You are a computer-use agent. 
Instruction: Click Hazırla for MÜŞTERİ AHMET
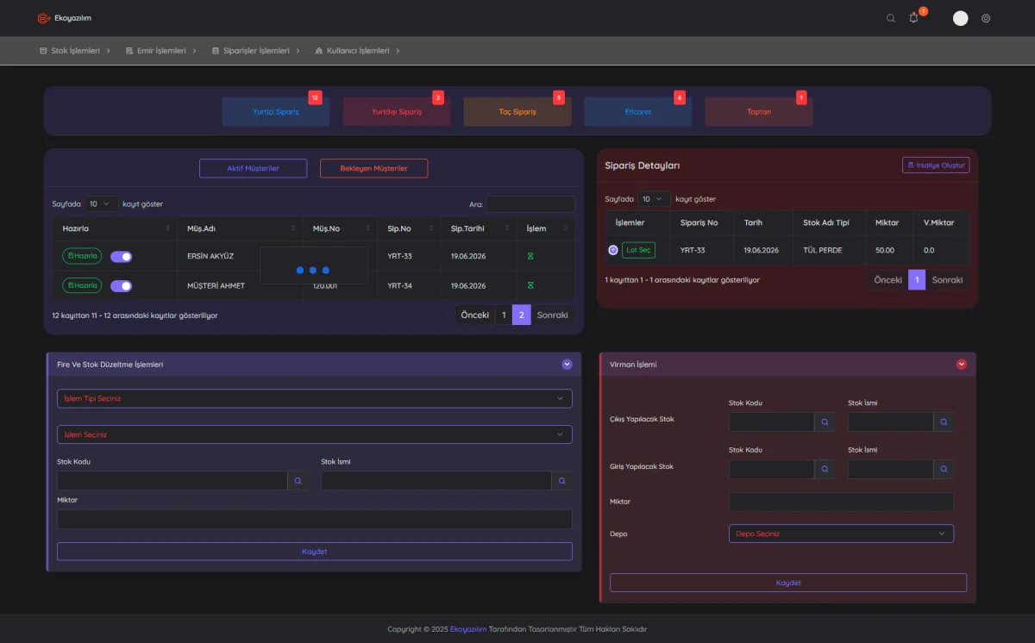pos(83,285)
